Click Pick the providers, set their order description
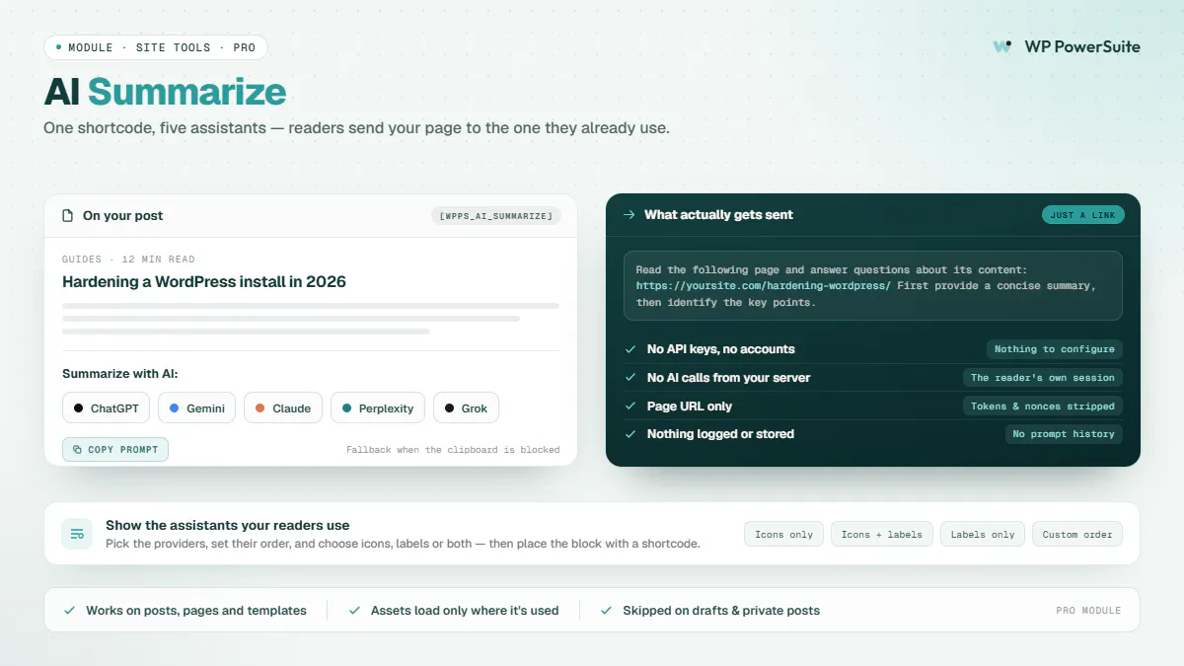1184x666 pixels. (x=403, y=544)
